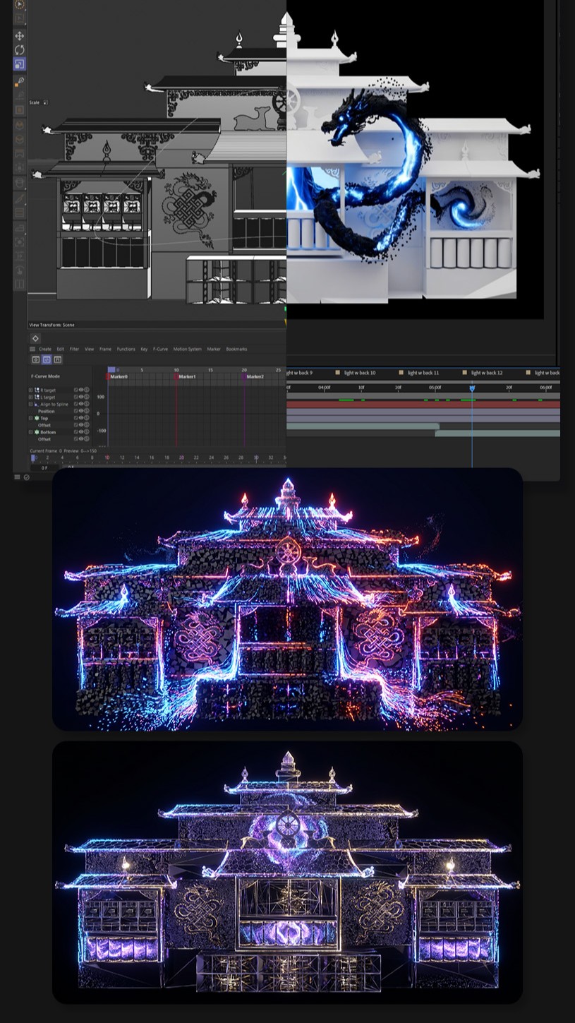The image size is (575, 1023).
Task: Open the Filter menu
Action: 74,349
